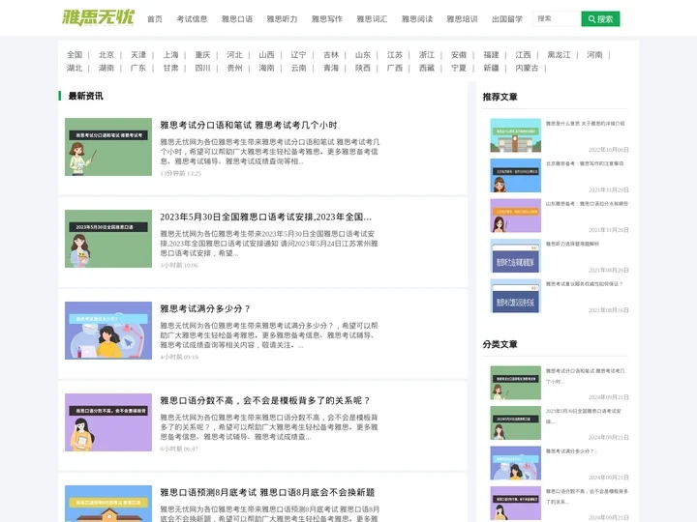Viewport: 697px width, 522px height.
Task: Click the green 搜索 search button
Action: (600, 19)
